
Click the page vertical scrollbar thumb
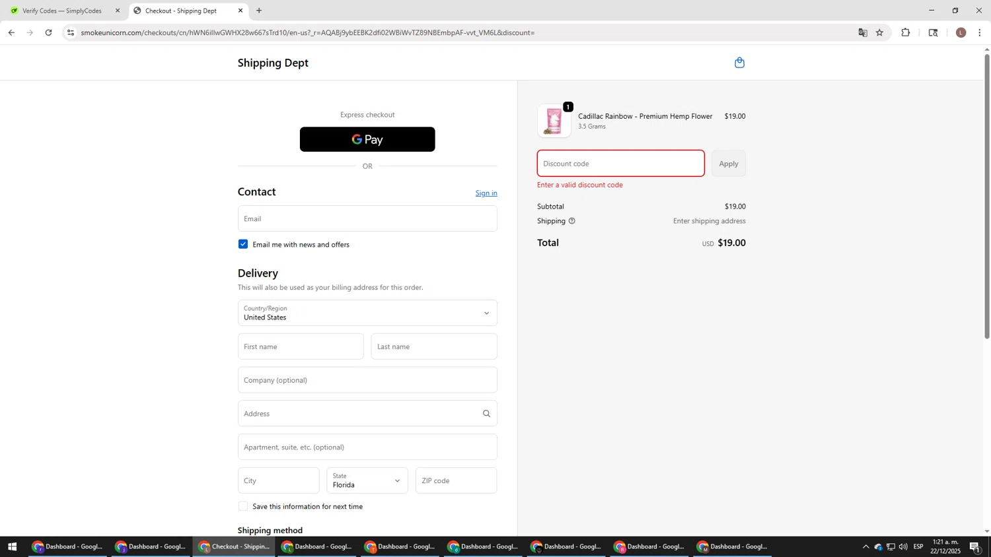point(987,196)
